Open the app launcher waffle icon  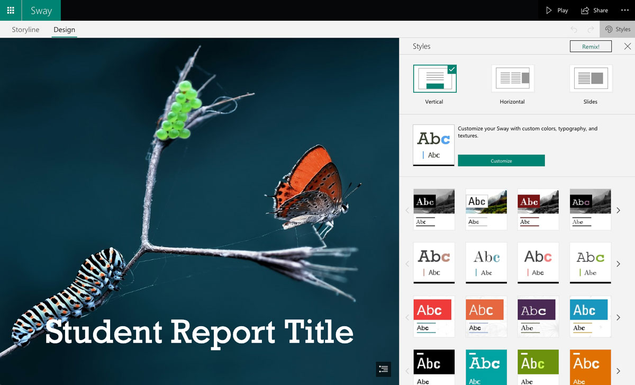[11, 11]
